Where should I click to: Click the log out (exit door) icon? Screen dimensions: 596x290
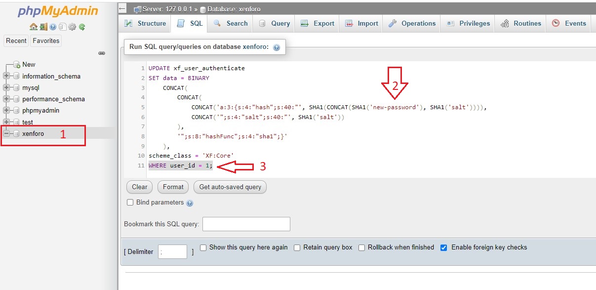coord(43,27)
